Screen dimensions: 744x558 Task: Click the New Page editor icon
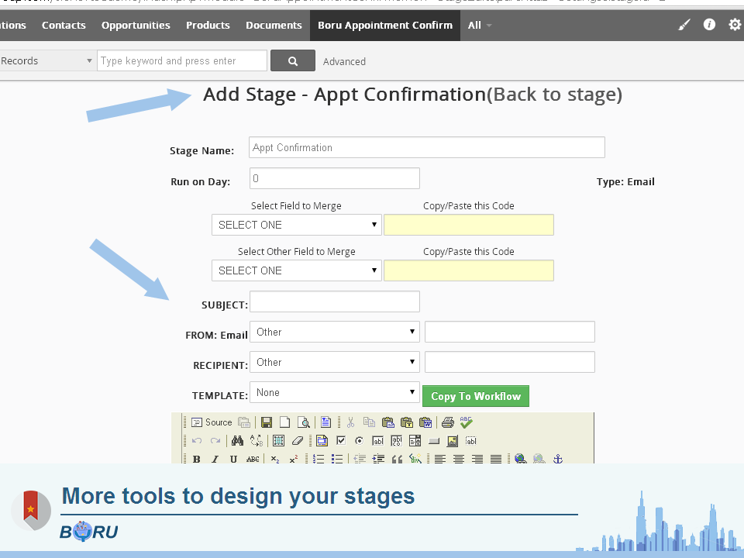coord(284,422)
